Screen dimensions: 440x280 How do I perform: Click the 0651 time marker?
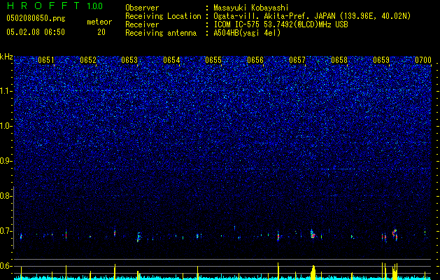46,60
